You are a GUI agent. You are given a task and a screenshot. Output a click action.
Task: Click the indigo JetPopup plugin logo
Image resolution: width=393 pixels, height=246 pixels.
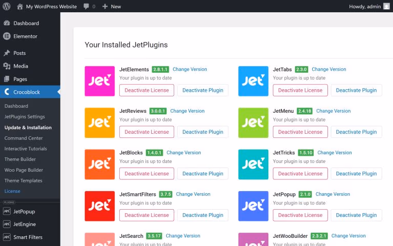(253, 206)
